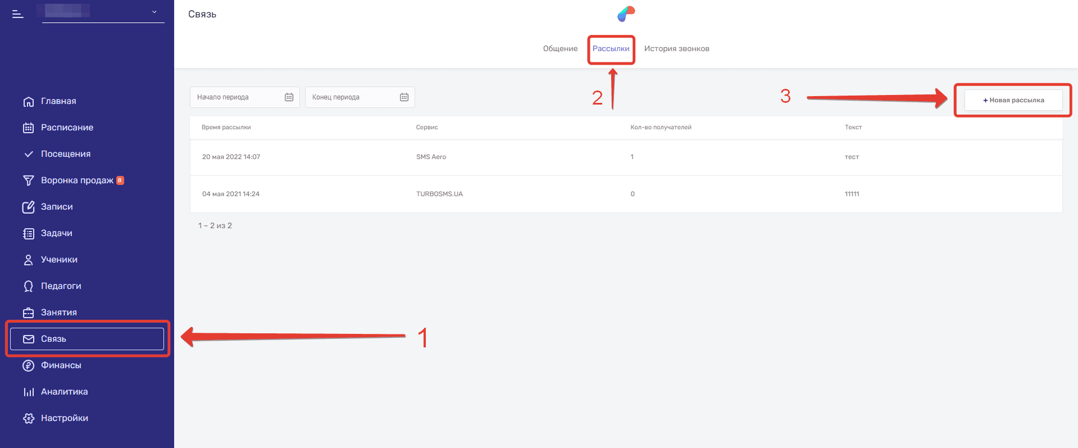
Task: Collapse the sidebar with hamburger icon
Action: [x=18, y=14]
